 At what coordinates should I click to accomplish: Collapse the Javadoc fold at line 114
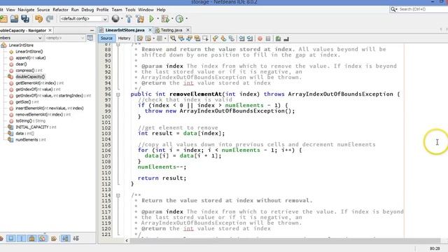[x=118, y=195]
